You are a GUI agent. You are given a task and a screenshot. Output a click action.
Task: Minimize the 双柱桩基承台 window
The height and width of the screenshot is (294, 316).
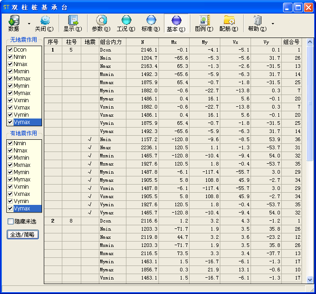click(288, 8)
